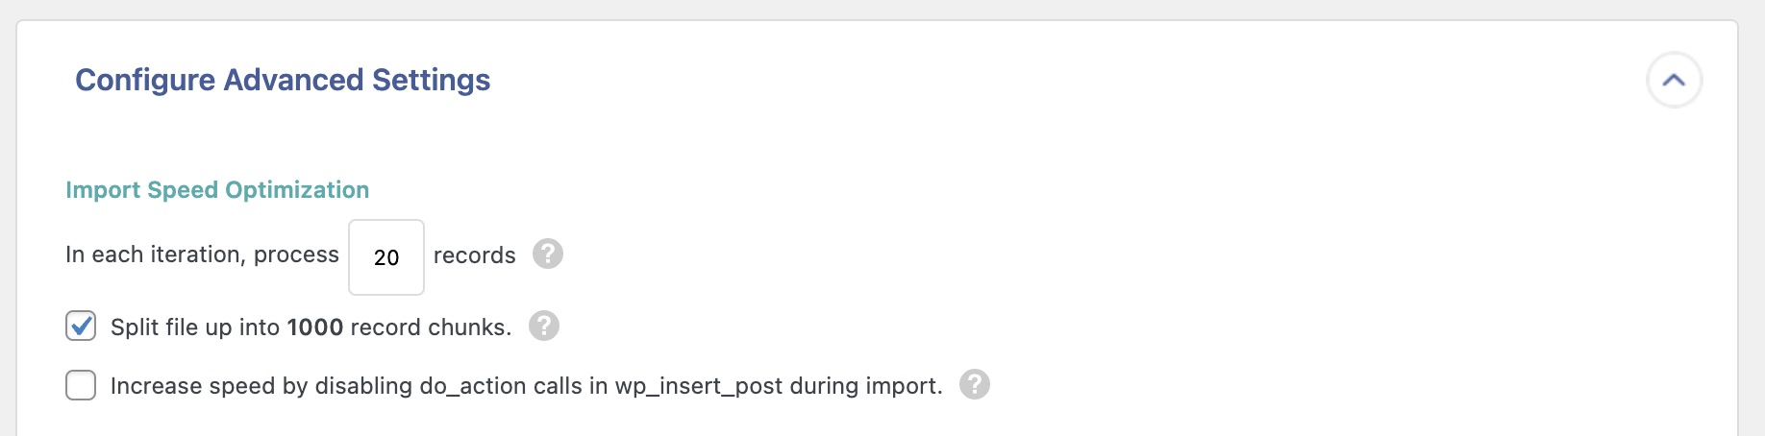The image size is (1765, 436).
Task: Click the value 20 in the records box
Action: pyautogui.click(x=386, y=257)
